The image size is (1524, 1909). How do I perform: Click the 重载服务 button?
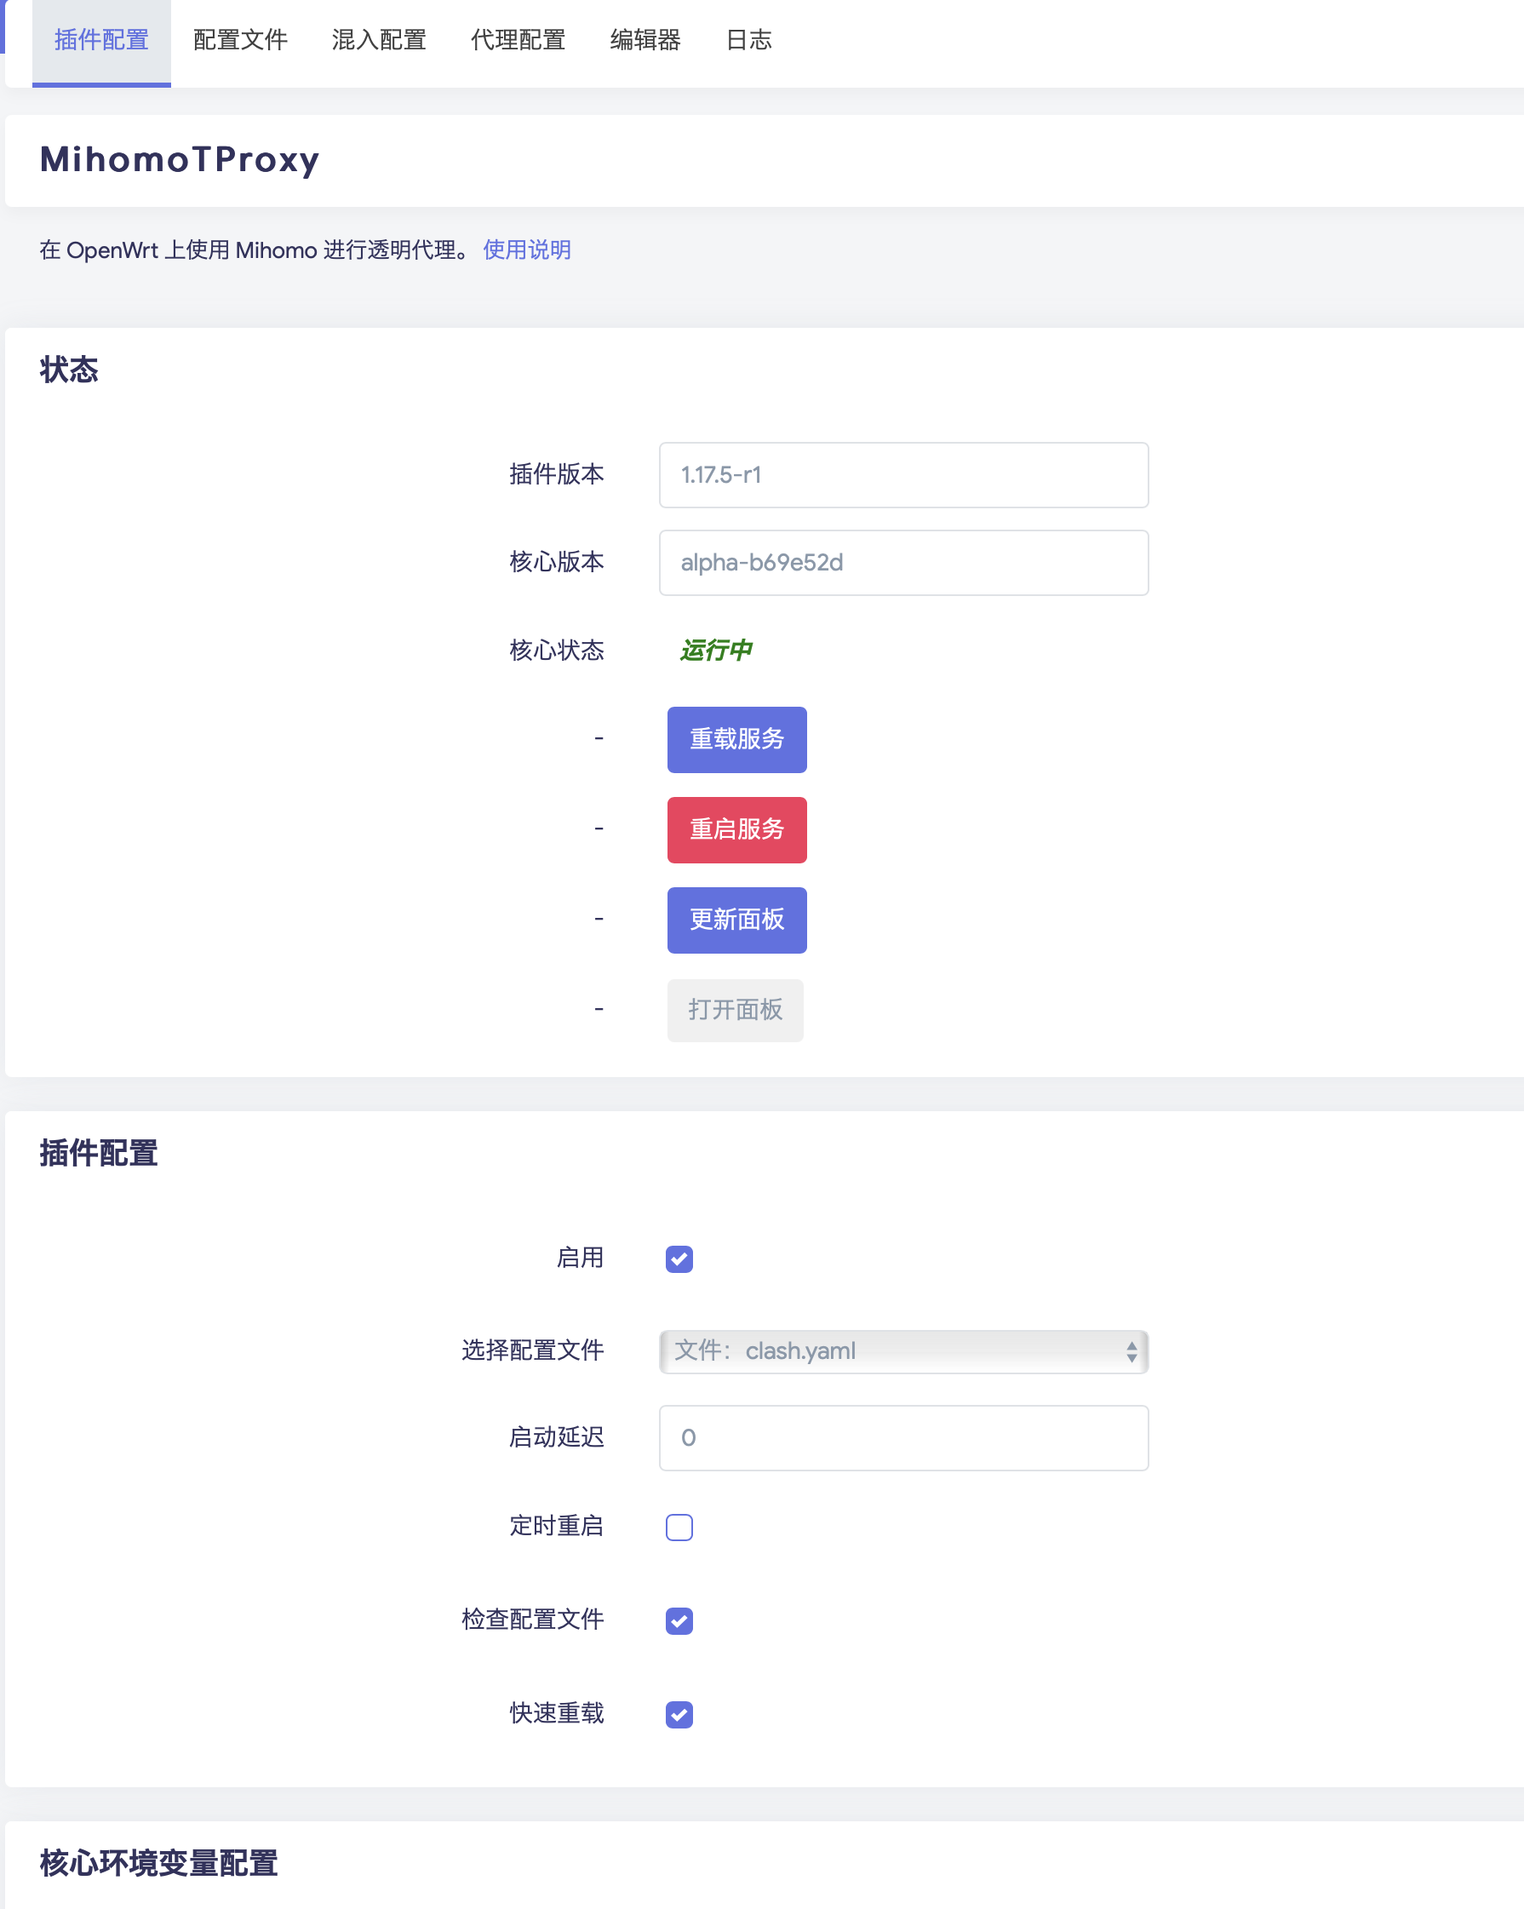[736, 739]
